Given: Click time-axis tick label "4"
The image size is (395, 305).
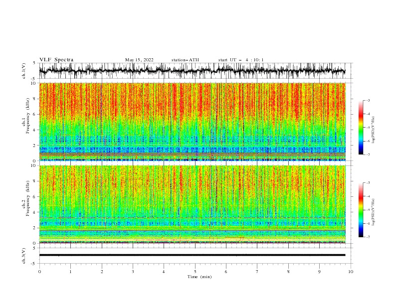Looking at the screenshot, I should click(164, 272).
